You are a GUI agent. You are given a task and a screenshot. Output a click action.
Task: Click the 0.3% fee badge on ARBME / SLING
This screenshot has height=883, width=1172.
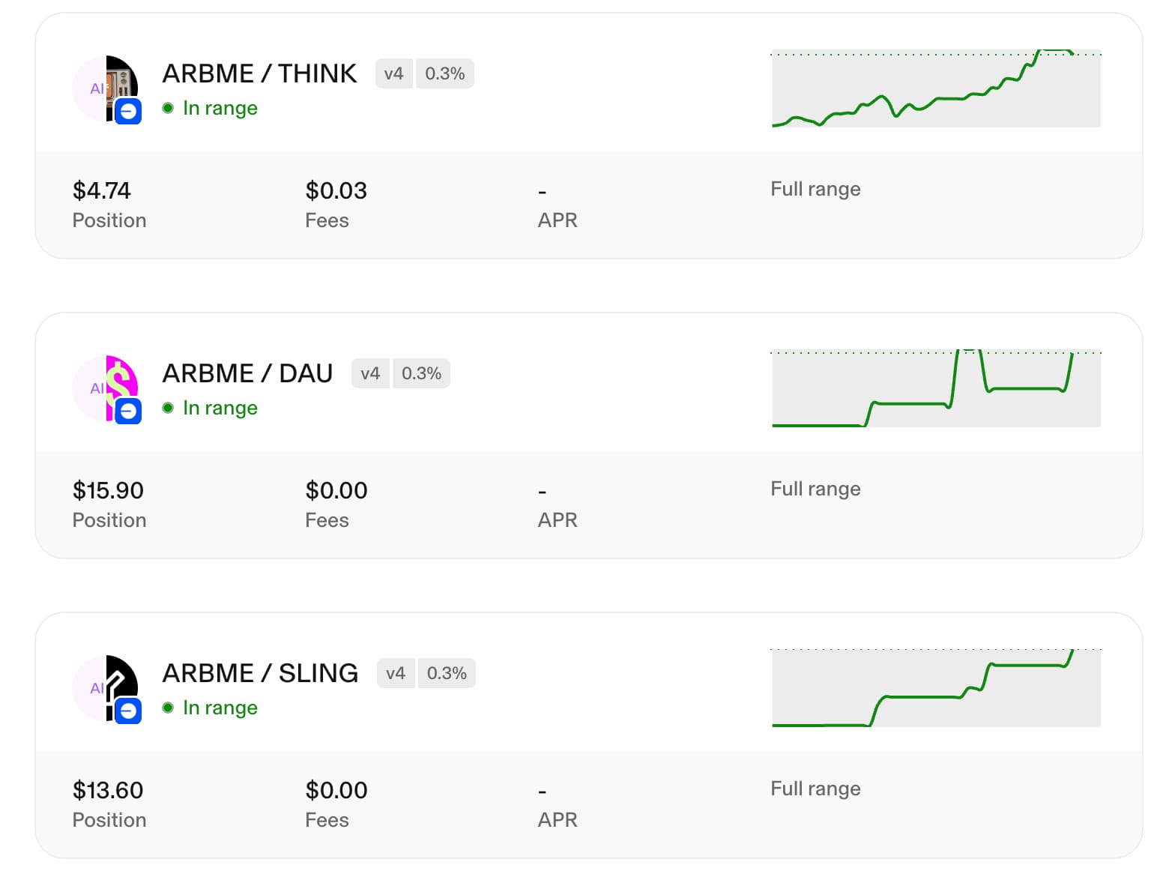(447, 673)
